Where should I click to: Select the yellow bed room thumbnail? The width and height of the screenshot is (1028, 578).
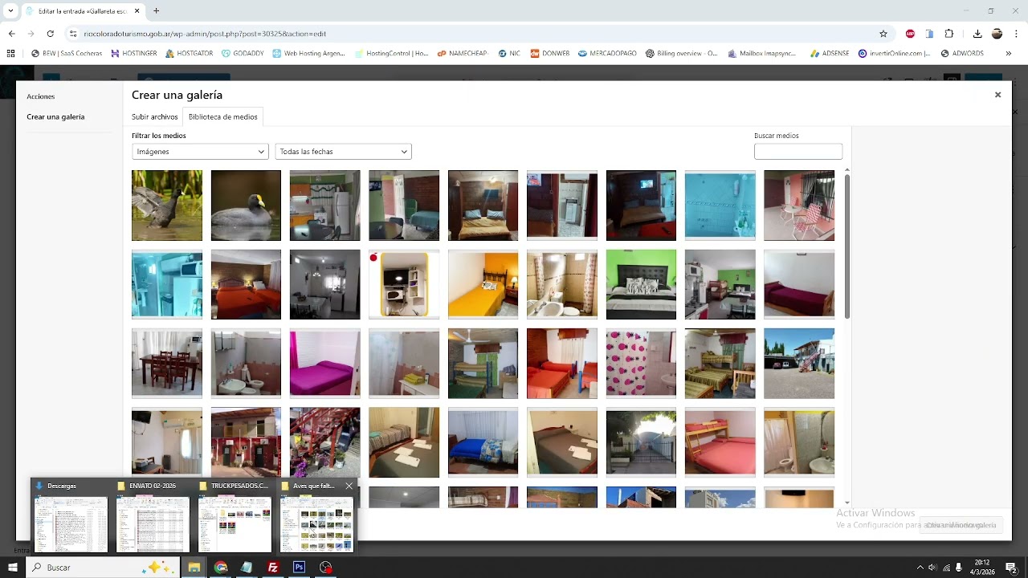483,284
